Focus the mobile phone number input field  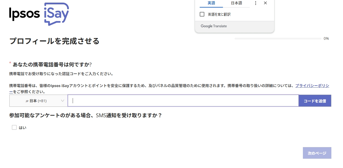(x=183, y=101)
